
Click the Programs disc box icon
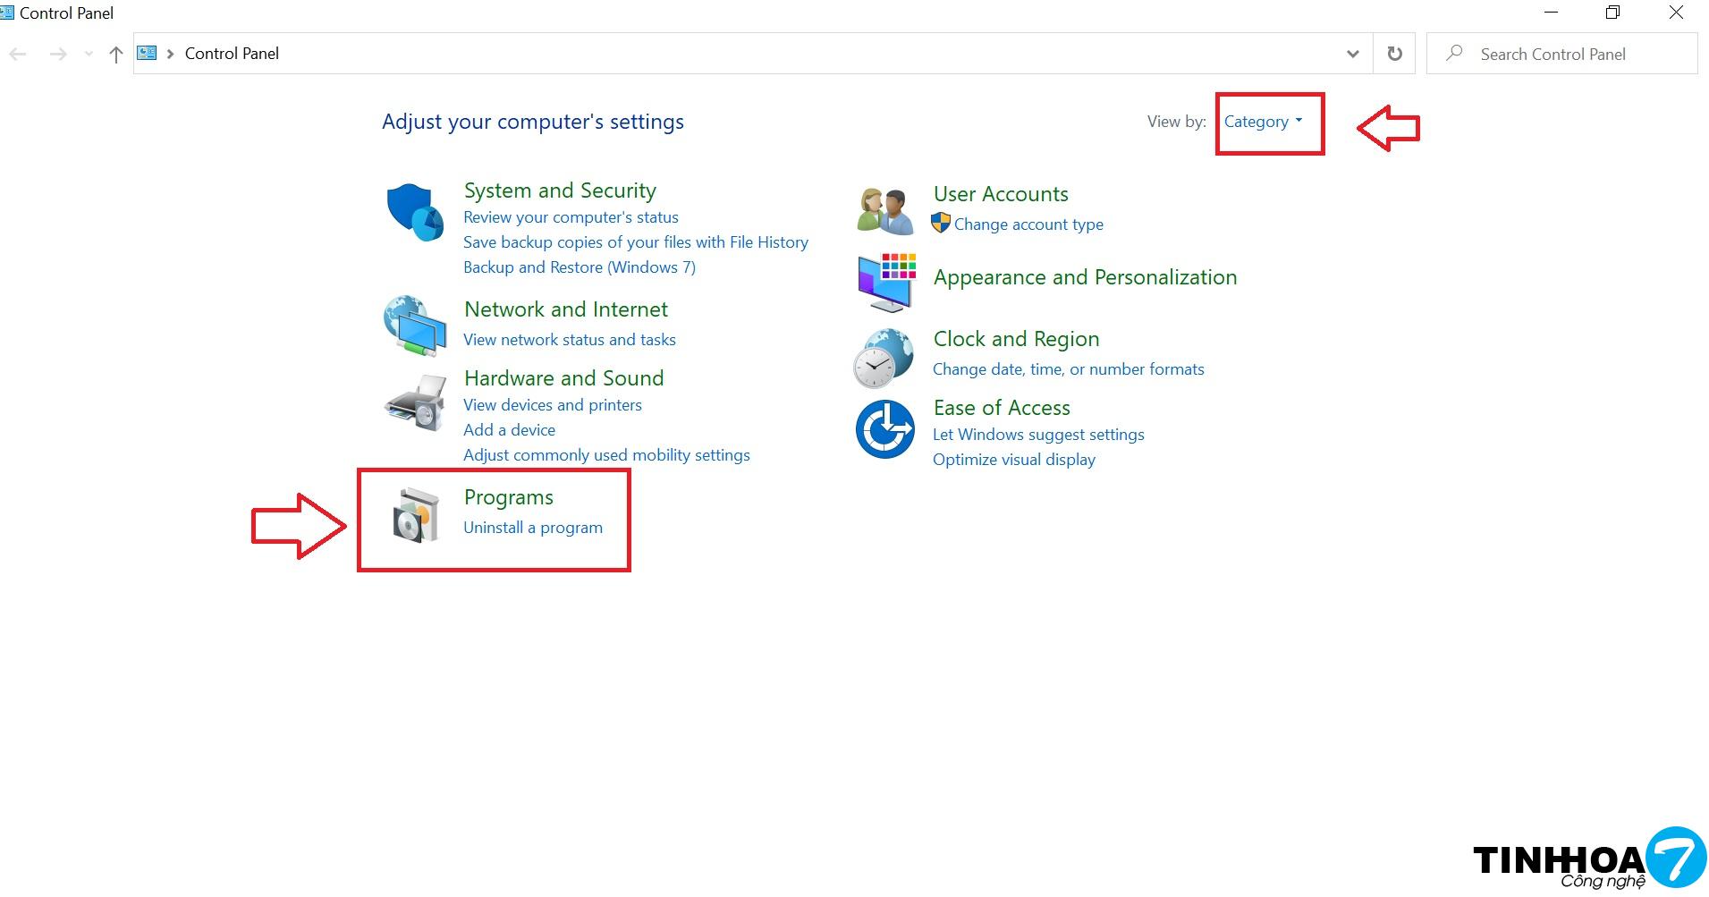(x=417, y=515)
